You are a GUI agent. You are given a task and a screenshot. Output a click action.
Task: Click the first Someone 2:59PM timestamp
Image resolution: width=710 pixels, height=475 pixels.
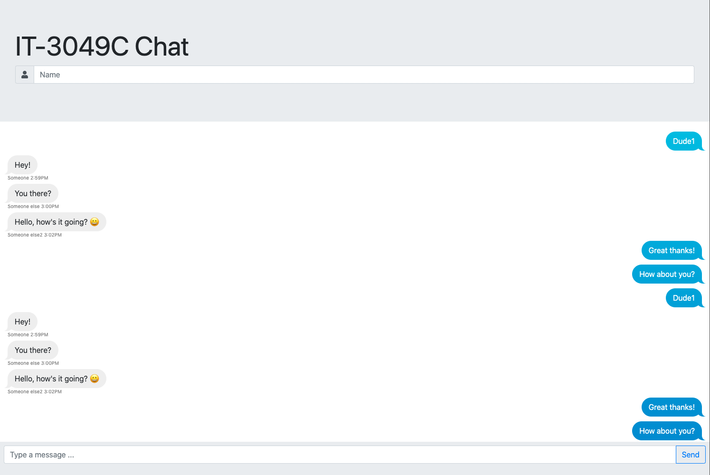point(28,178)
